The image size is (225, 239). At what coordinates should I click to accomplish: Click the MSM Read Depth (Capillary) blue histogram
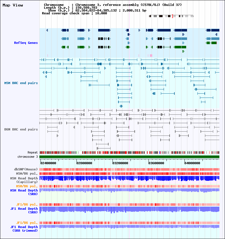pos(129,179)
